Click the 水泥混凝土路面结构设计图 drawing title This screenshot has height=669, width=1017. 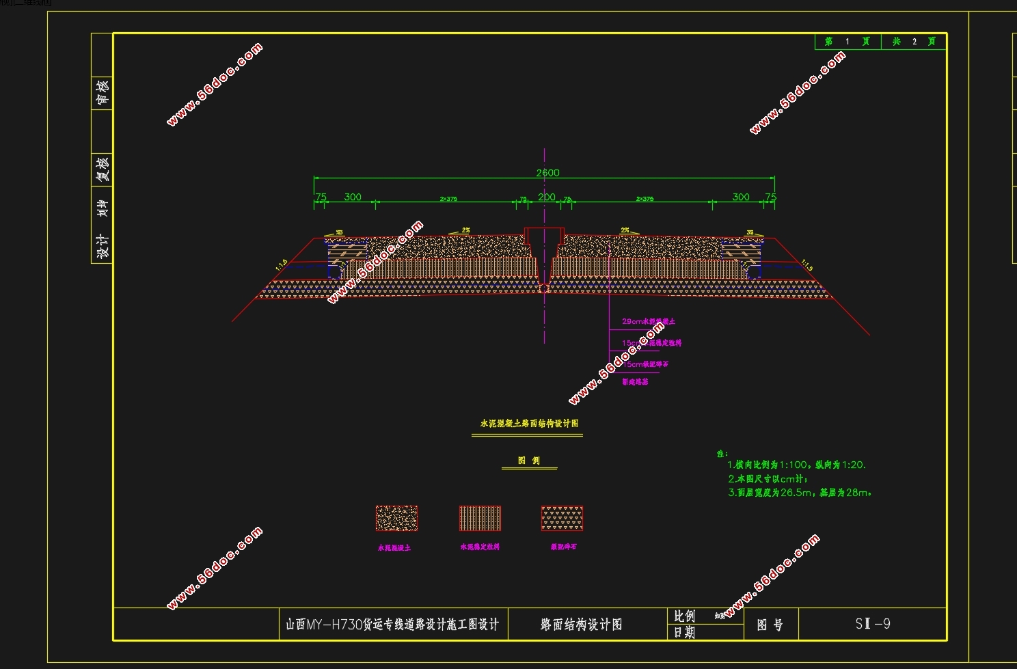coord(529,424)
